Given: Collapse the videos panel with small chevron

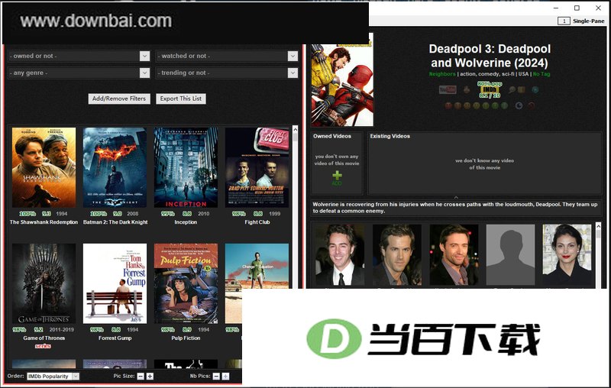Looking at the screenshot, I should point(456,198).
